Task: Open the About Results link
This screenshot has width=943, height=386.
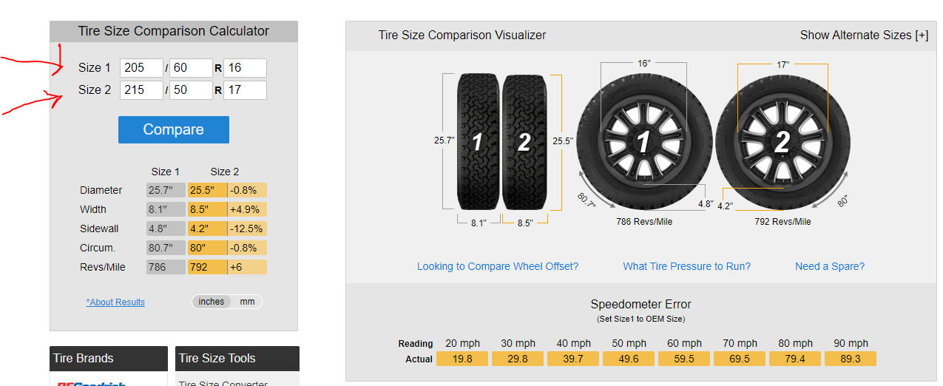Action: (115, 302)
